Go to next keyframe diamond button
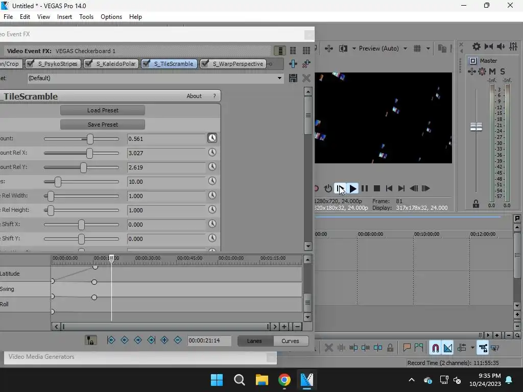Image resolution: width=523 pixels, height=392 pixels. click(138, 340)
